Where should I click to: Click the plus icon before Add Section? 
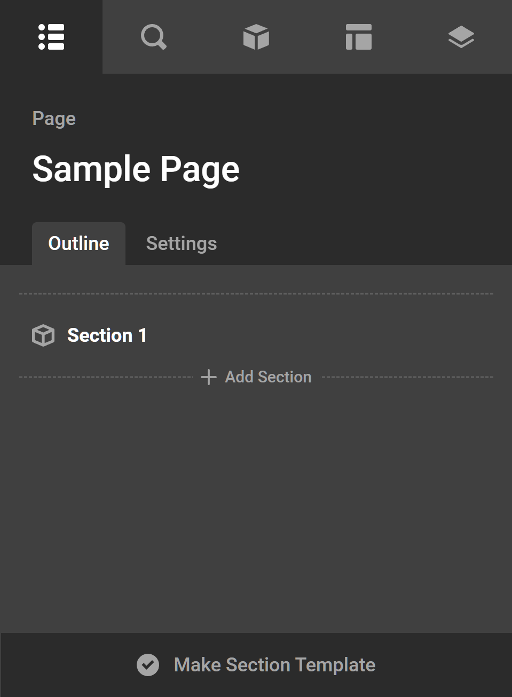[x=208, y=377]
